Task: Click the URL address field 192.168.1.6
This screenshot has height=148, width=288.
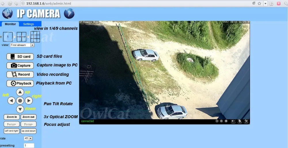Action: click(136, 3)
